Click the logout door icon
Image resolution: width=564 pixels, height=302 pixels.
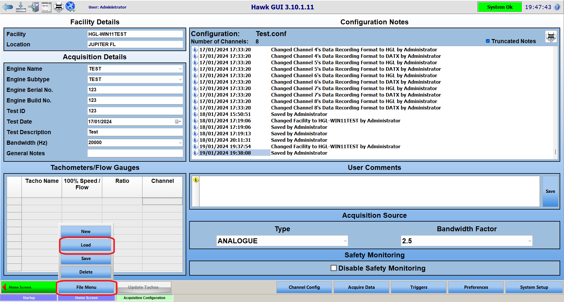[34, 7]
